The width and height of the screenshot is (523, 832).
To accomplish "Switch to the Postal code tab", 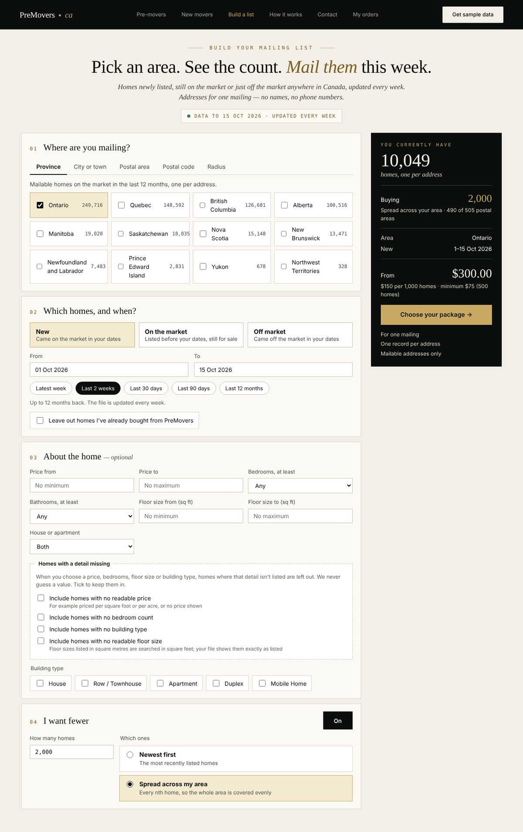I will (178, 167).
